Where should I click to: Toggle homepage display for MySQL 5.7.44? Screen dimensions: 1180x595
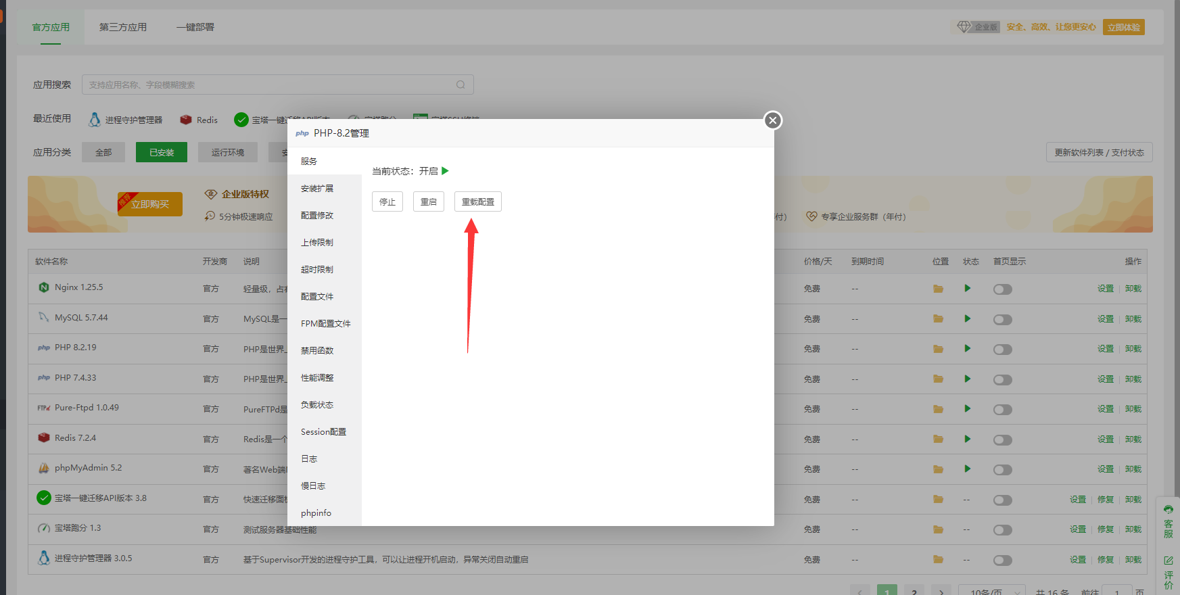point(1003,319)
